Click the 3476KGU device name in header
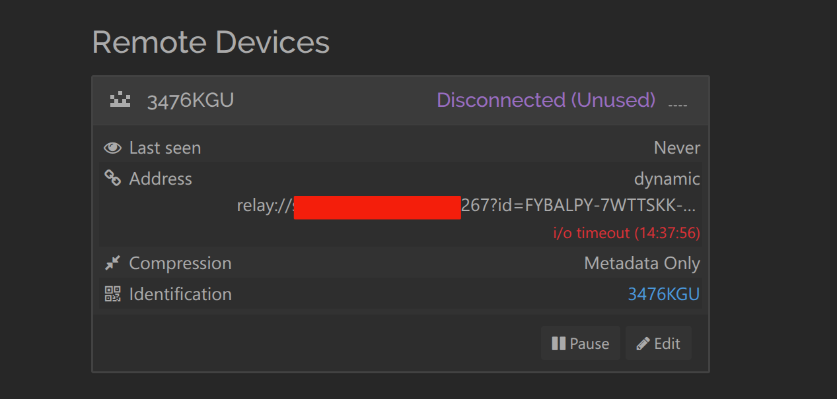Image resolution: width=837 pixels, height=399 pixels. (x=190, y=101)
